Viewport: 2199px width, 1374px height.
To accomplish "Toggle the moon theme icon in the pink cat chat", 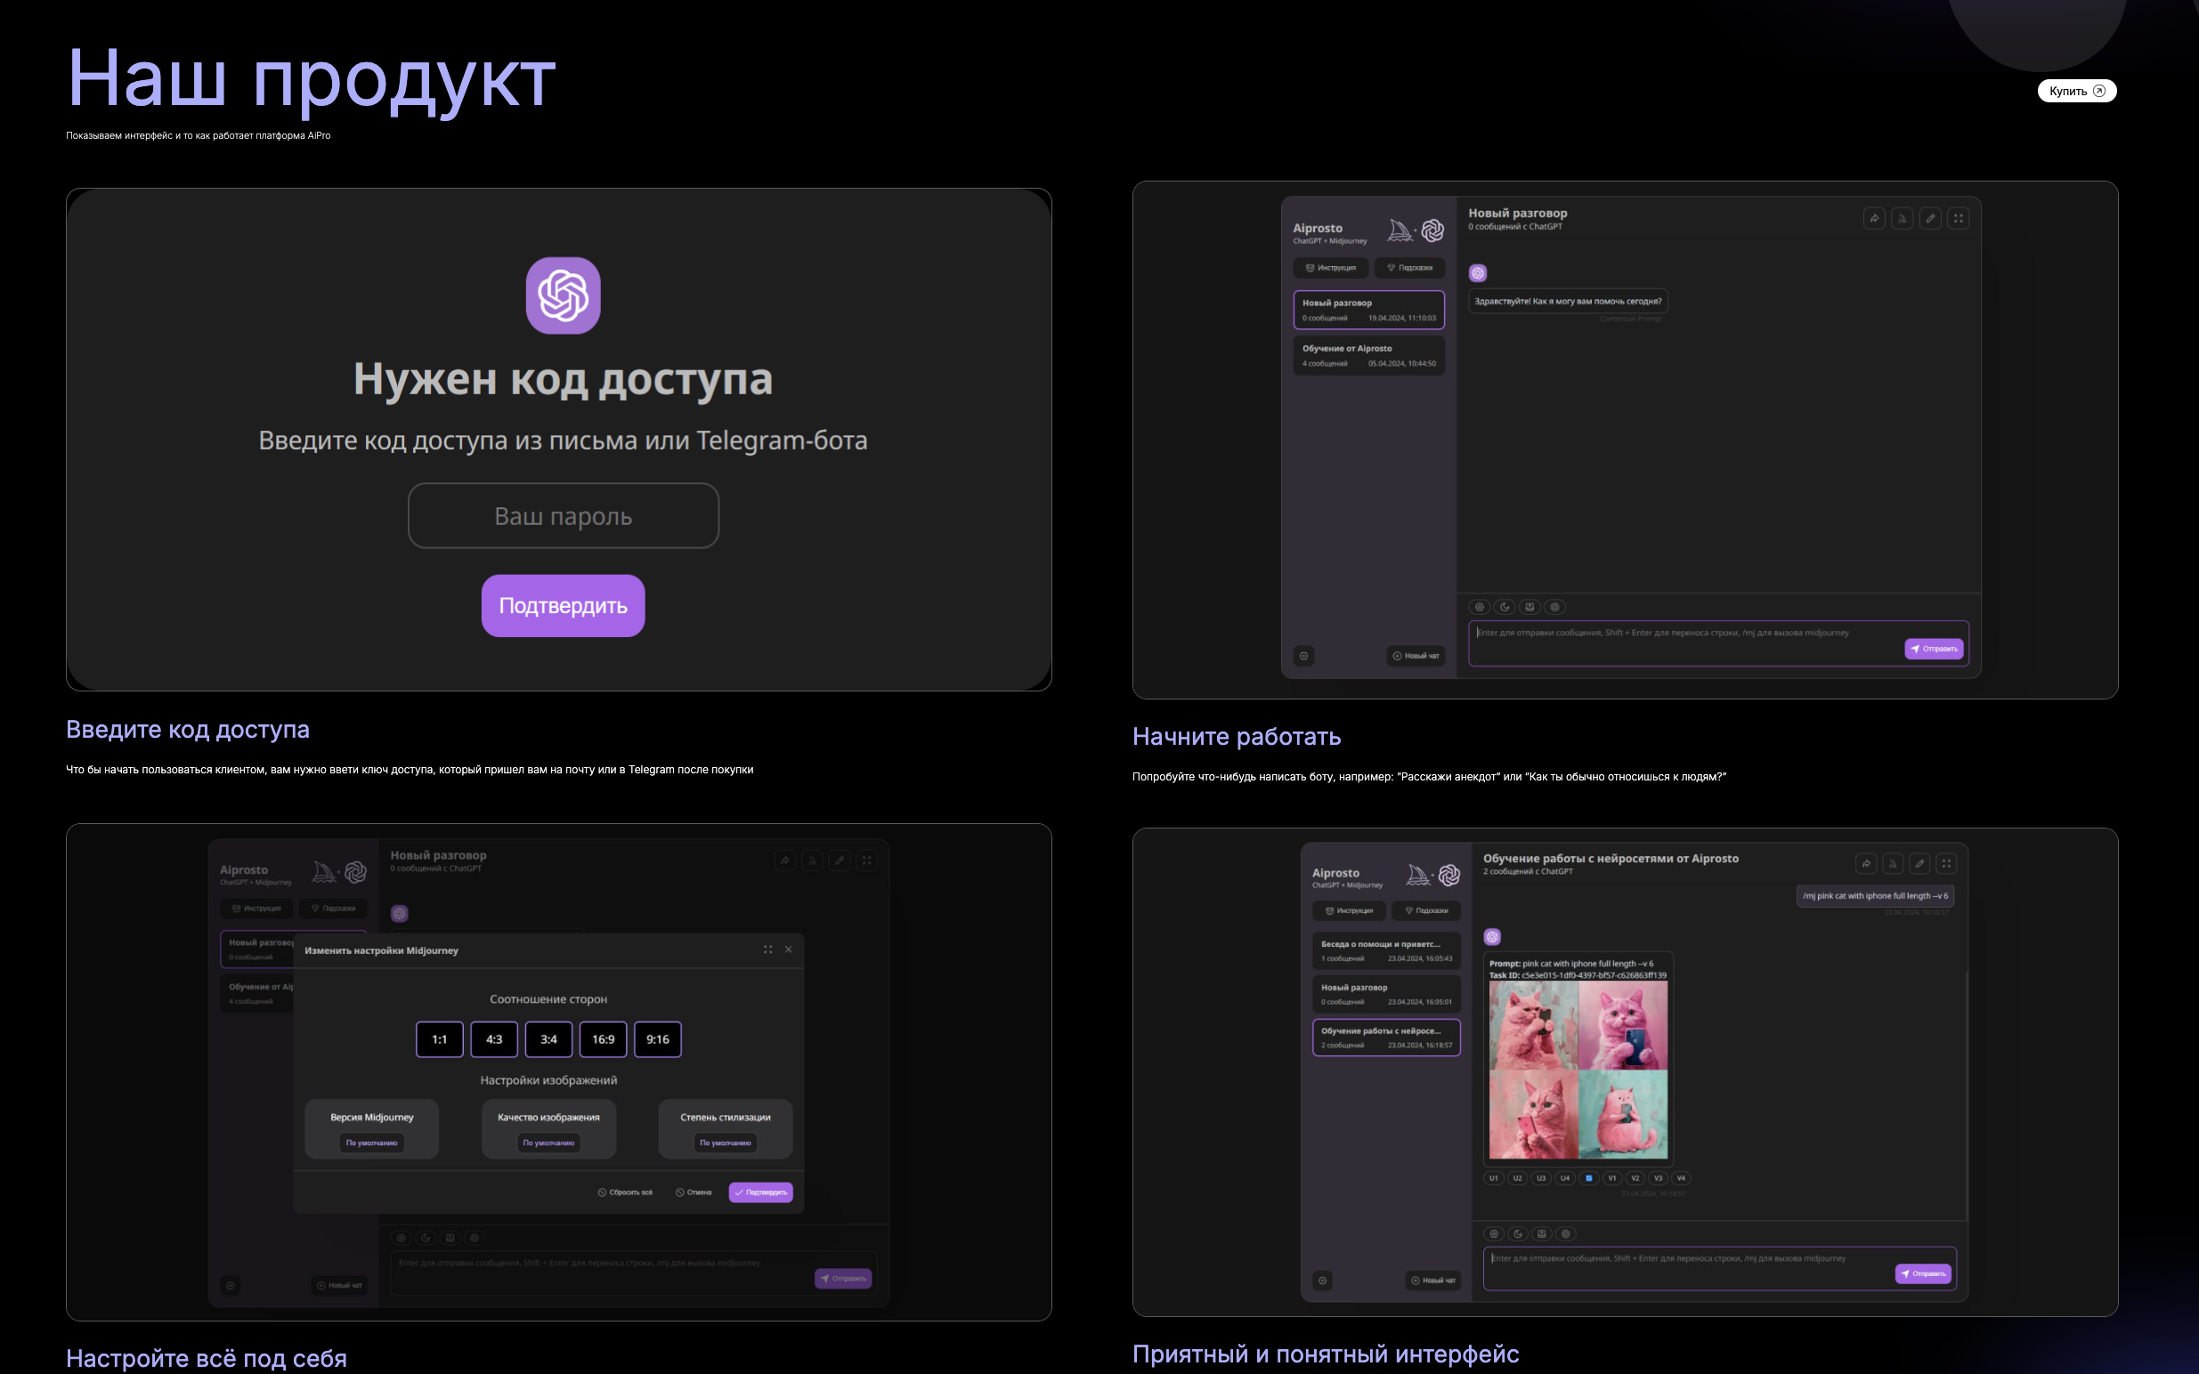I will [1517, 1234].
